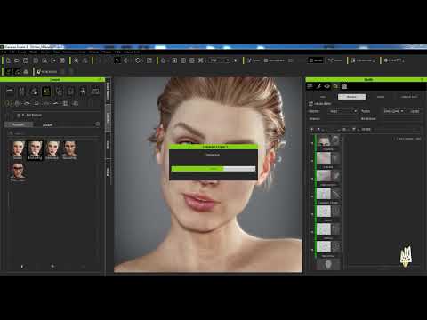Click the X-shaped expand view icon before the quality dropdown

(201, 60)
